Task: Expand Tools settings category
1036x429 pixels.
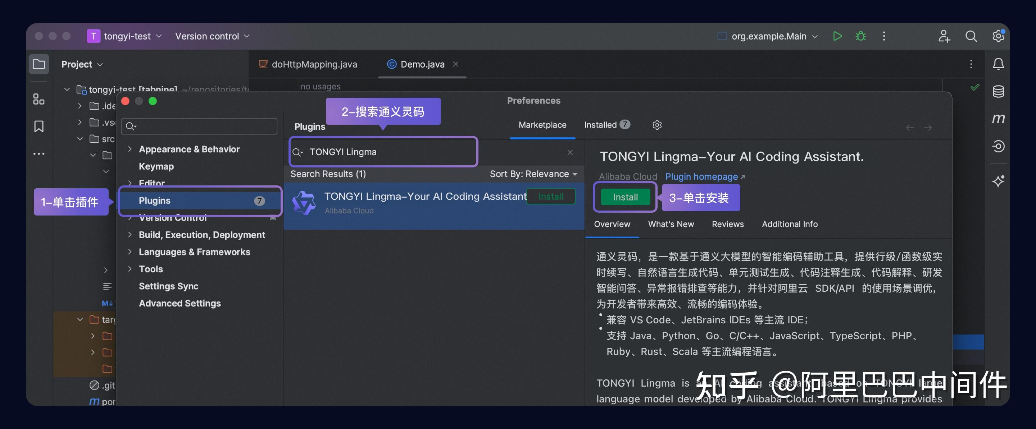Action: (x=129, y=269)
